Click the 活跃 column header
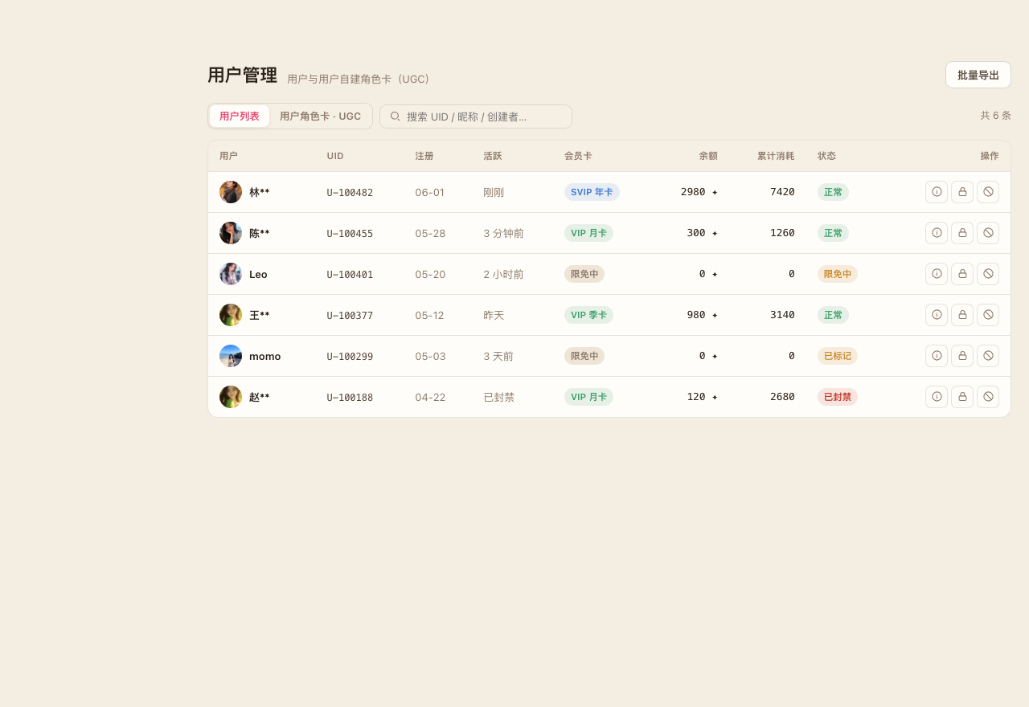 pos(493,156)
